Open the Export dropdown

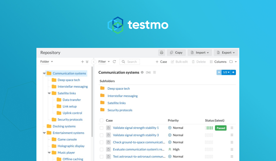[x=226, y=52]
